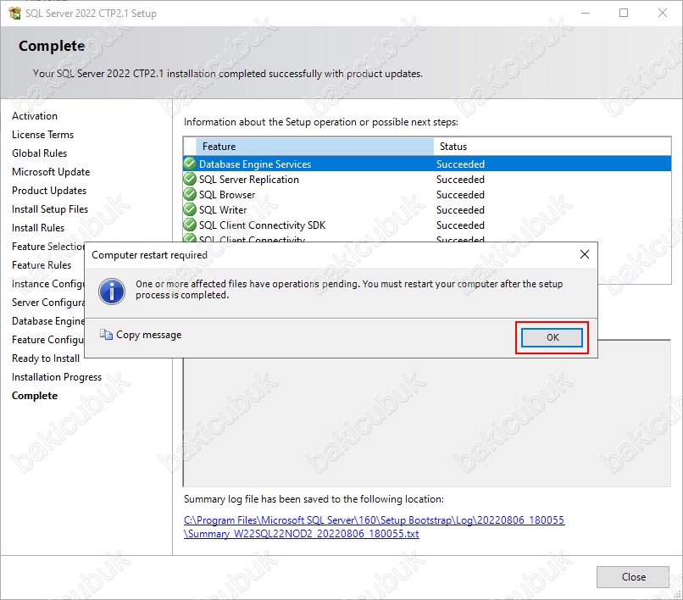Viewport: 683px width, 600px height.
Task: Maximize the SQL Server Setup window
Action: (624, 13)
